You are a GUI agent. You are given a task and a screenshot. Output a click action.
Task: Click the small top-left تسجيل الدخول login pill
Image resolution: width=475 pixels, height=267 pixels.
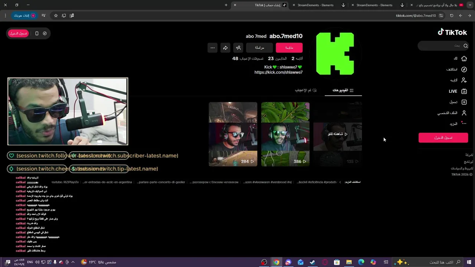pos(18,33)
